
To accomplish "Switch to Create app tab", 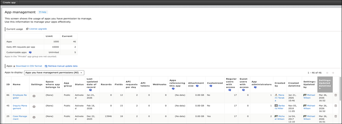I will [9, 2].
